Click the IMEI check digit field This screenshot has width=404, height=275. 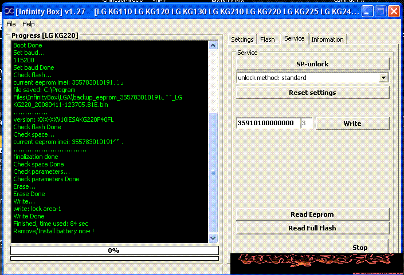pos(307,123)
